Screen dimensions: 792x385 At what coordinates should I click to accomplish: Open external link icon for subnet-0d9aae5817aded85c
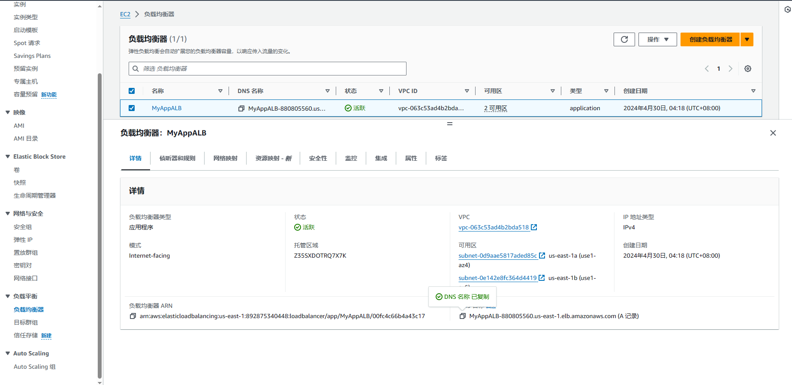tap(542, 256)
